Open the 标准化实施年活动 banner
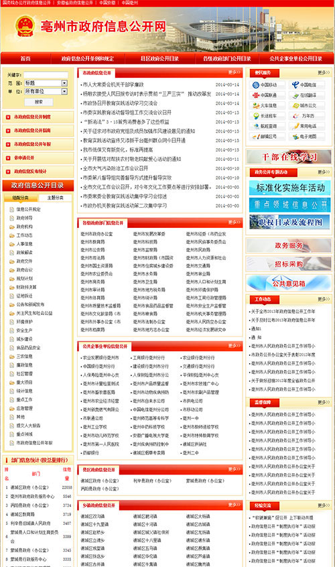 coord(290,188)
